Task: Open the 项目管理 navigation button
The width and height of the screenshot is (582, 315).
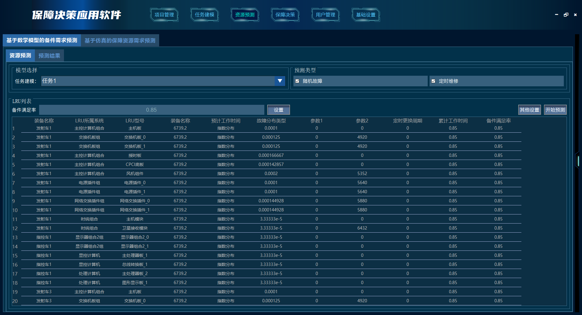Action: point(164,15)
